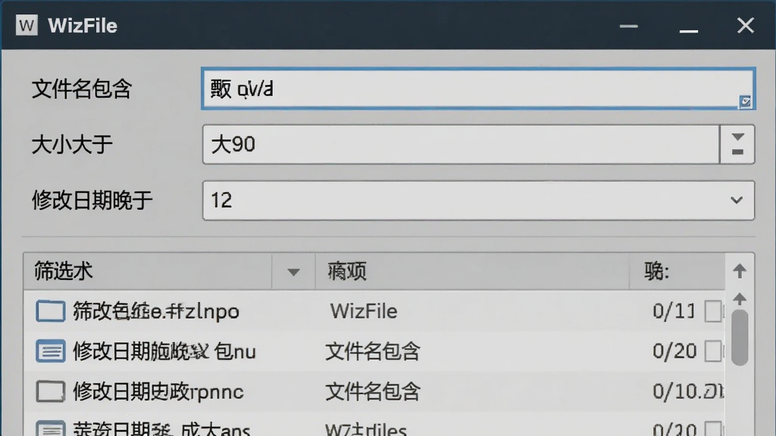Toggle checkbox in the 包nu 0/20 row
776x436 pixels.
(x=712, y=351)
